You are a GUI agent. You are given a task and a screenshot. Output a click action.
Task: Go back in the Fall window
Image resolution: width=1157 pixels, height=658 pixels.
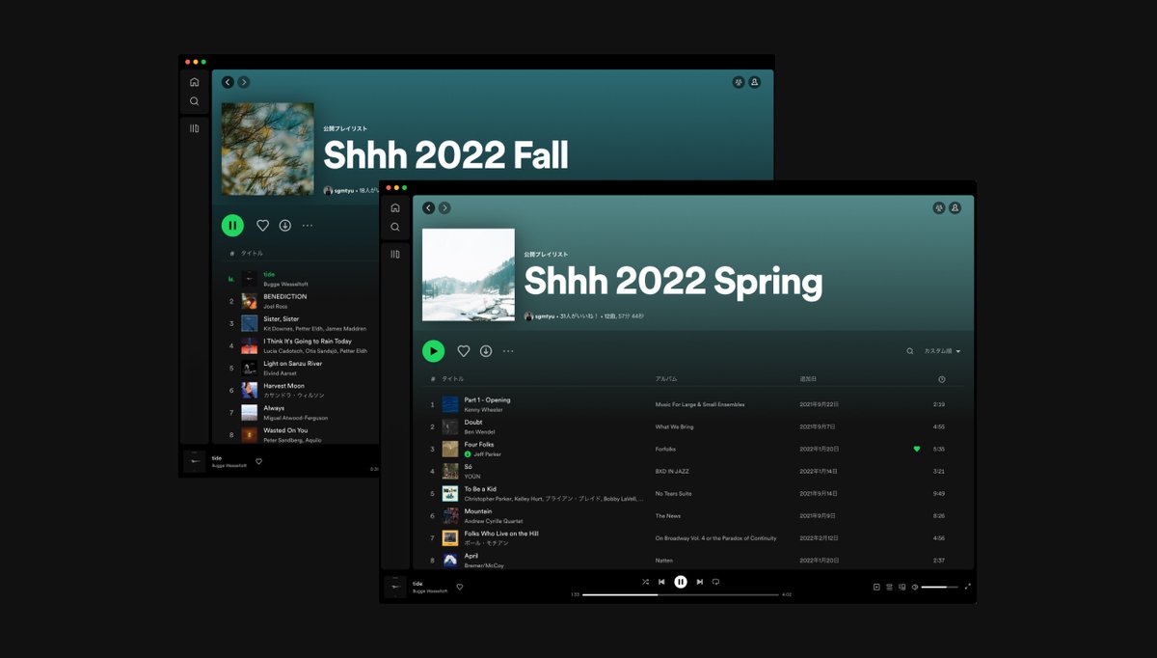point(228,82)
